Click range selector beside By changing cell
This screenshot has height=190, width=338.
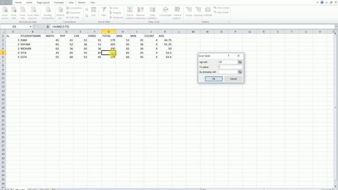tap(240, 72)
